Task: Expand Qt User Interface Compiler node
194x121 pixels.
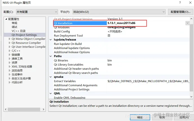Action: pyautogui.click(x=10, y=47)
